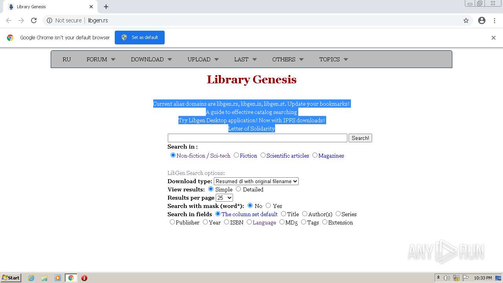The width and height of the screenshot is (503, 283).
Task: Show hidden system tray icons
Action: tap(438, 278)
